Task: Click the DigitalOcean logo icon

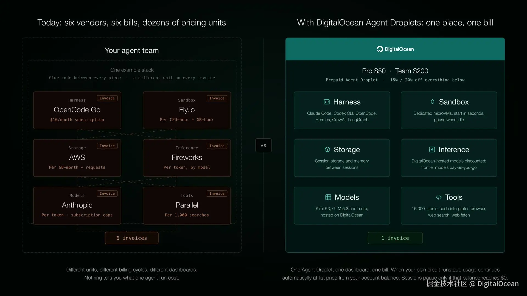Action: (x=380, y=49)
